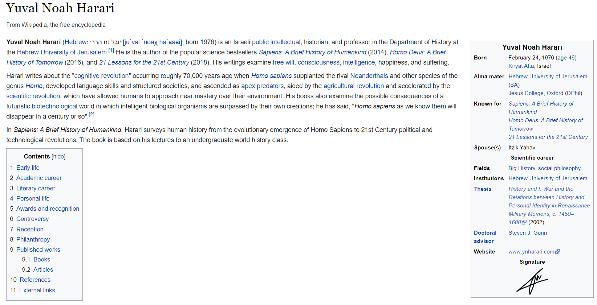Open Harari's signature image
The width and height of the screenshot is (597, 305).
pyautogui.click(x=532, y=281)
